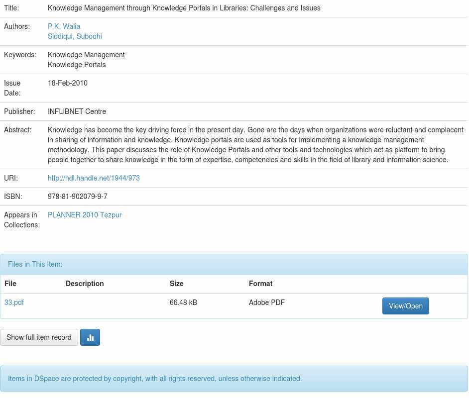Click the Knowledge Portals keyword
The width and height of the screenshot is (469, 398).
pos(77,65)
